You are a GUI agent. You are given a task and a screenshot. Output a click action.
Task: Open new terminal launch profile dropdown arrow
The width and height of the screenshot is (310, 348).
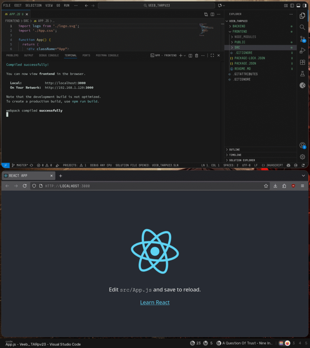coord(185,55)
